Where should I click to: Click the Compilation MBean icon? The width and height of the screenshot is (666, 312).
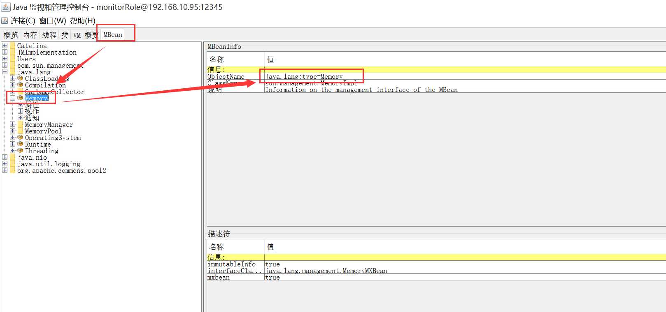[x=20, y=85]
